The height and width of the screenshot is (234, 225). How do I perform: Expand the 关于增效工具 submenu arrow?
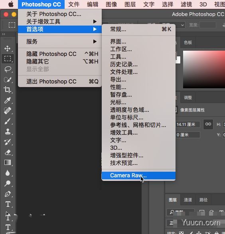tap(95, 22)
